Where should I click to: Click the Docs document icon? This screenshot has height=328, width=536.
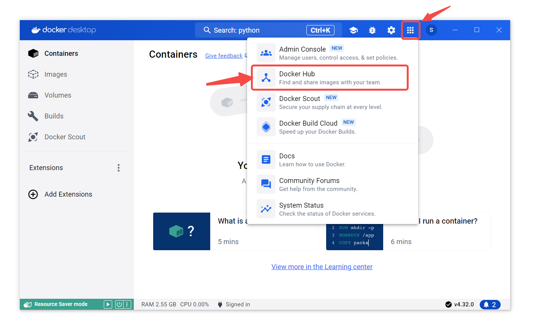[x=266, y=159]
